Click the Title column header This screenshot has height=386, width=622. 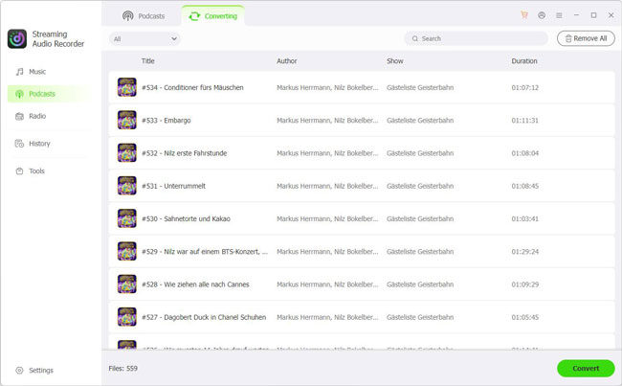click(x=148, y=60)
